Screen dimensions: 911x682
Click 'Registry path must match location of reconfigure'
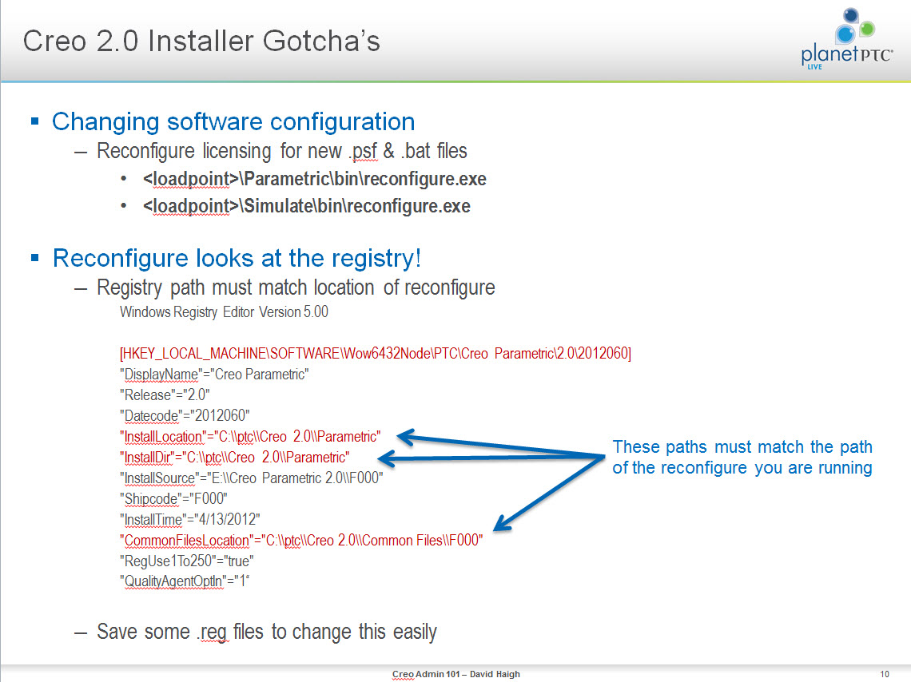(x=296, y=287)
